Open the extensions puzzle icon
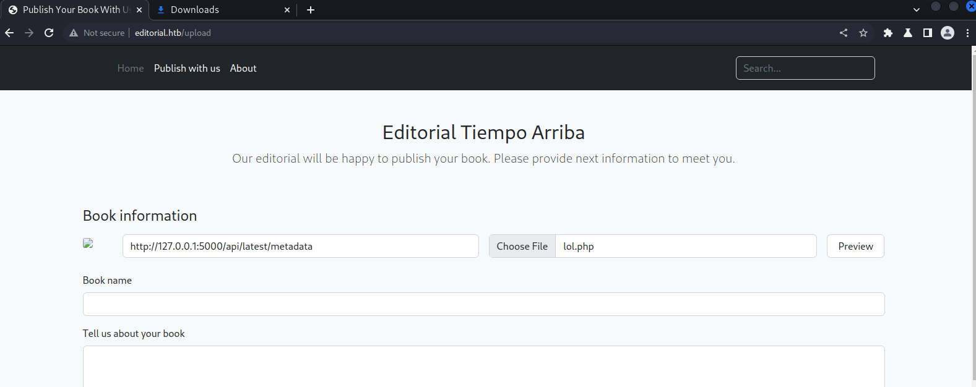This screenshot has height=387, width=976. tap(888, 33)
